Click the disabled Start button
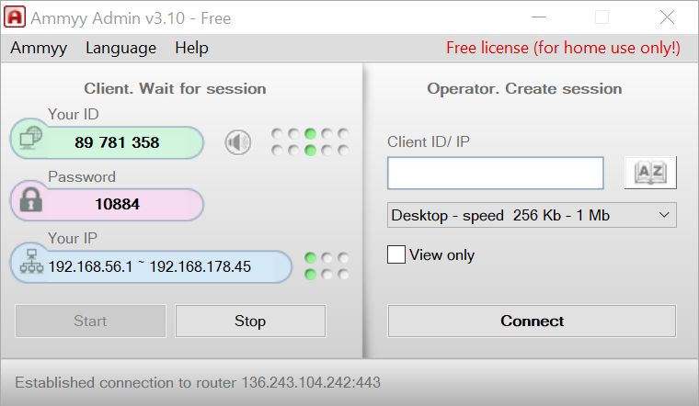 coord(90,321)
